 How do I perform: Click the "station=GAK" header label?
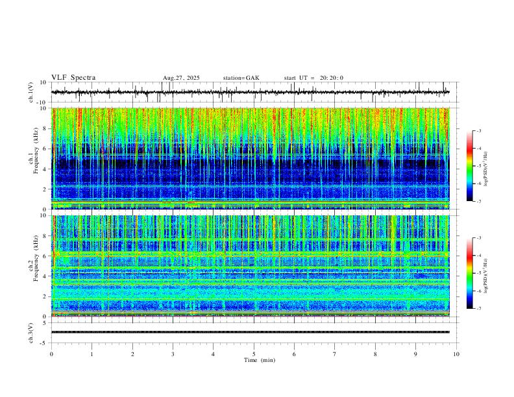click(241, 78)
